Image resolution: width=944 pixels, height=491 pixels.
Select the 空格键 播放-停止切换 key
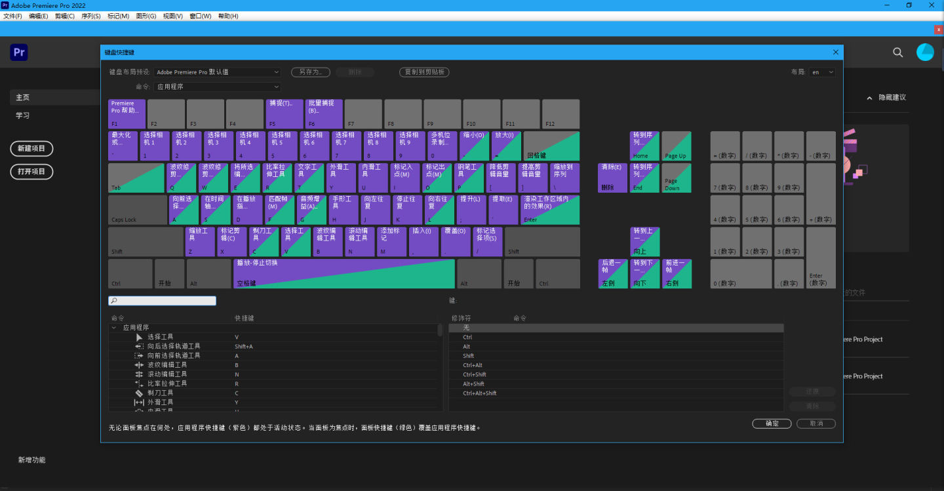344,274
